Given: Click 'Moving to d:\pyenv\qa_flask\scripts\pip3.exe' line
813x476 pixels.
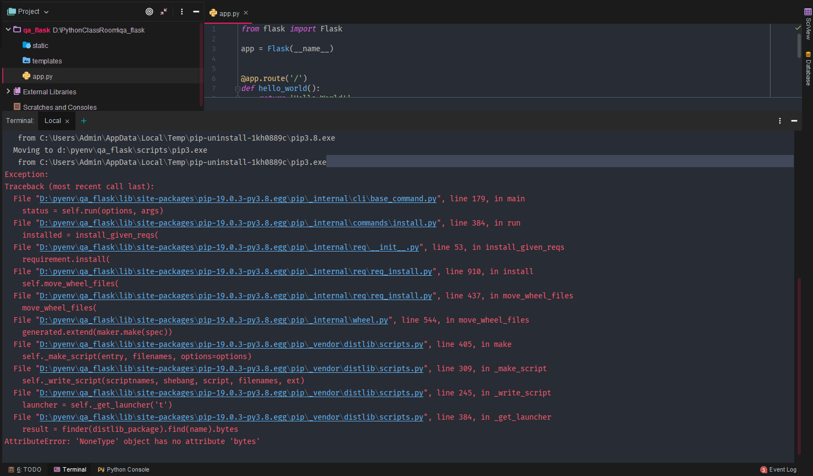Looking at the screenshot, I should click(110, 150).
